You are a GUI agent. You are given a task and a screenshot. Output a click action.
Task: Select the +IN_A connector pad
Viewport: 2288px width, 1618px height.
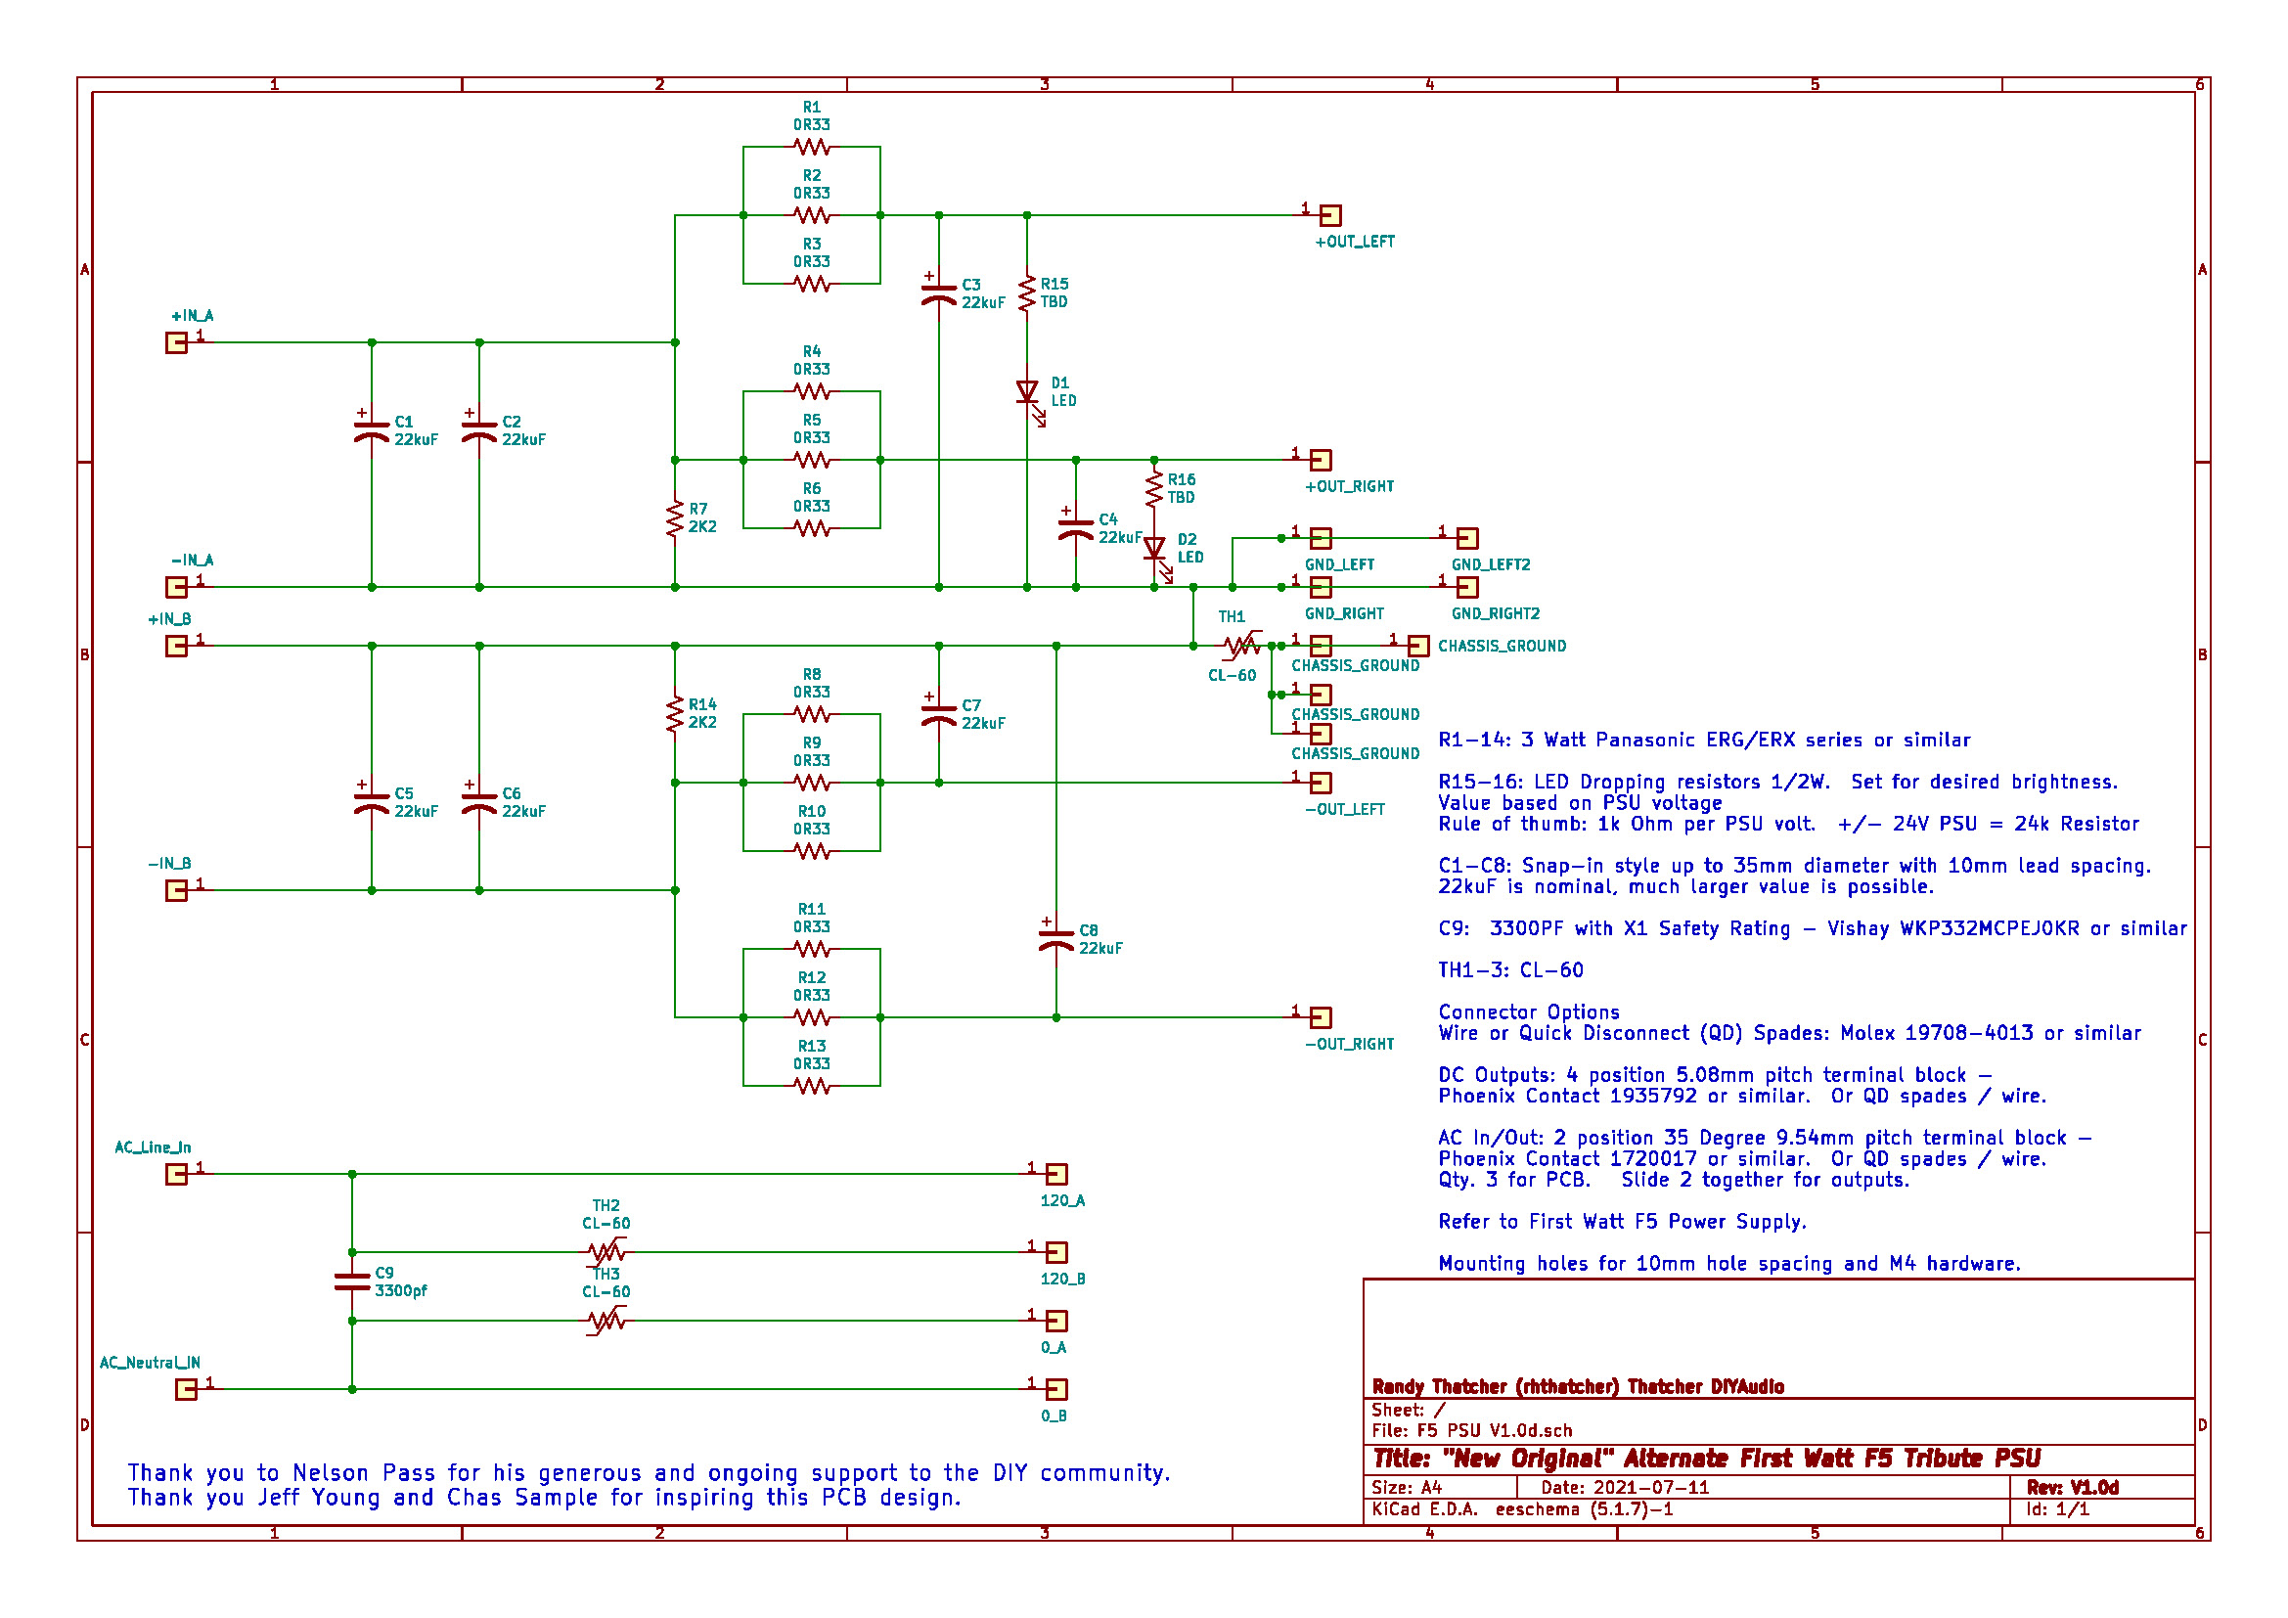(x=176, y=342)
